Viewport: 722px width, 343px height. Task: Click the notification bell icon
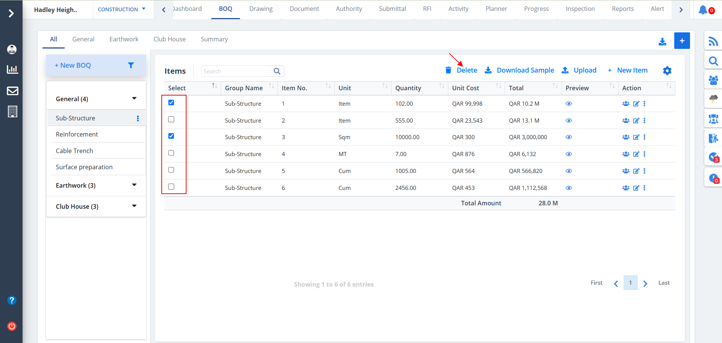[x=702, y=10]
